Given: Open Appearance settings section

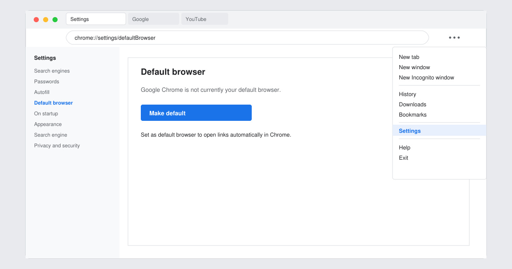Looking at the screenshot, I should 48,124.
